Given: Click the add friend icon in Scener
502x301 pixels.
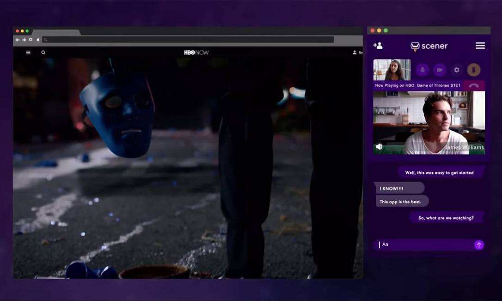Looking at the screenshot, I should pos(378,45).
